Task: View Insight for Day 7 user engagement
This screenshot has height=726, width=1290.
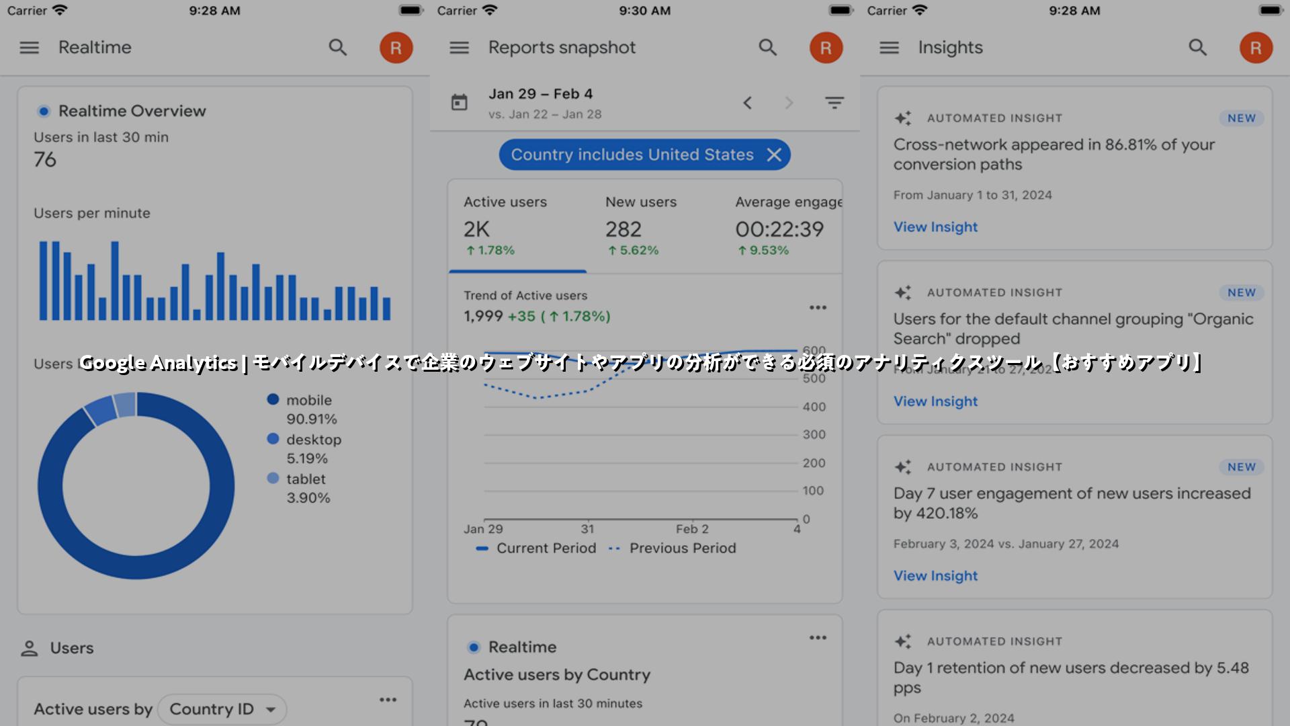Action: pos(935,576)
